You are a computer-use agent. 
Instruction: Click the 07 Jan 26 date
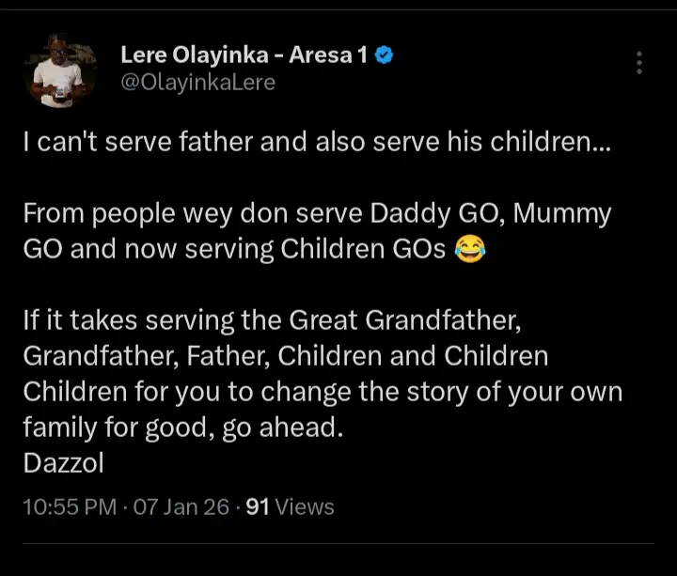click(x=181, y=507)
